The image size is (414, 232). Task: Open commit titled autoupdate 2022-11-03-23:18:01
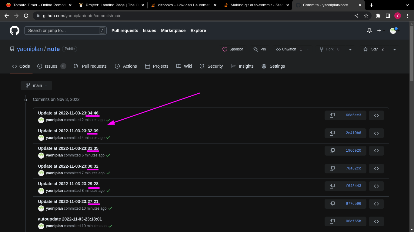click(x=70, y=219)
